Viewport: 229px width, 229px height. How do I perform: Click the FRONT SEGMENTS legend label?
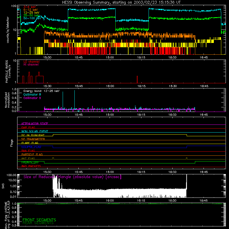coord(39,220)
